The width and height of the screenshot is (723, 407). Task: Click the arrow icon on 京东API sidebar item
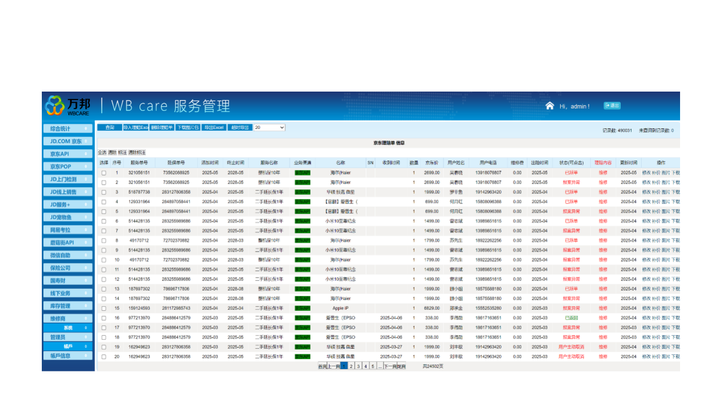click(86, 154)
